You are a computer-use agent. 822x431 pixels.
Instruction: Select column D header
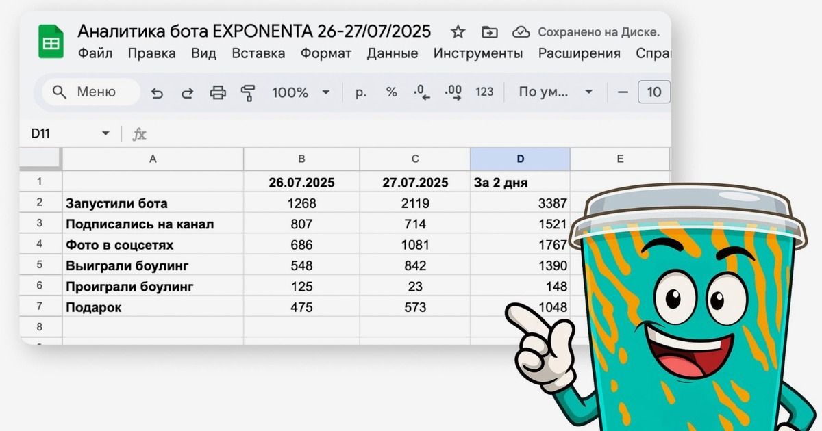520,159
